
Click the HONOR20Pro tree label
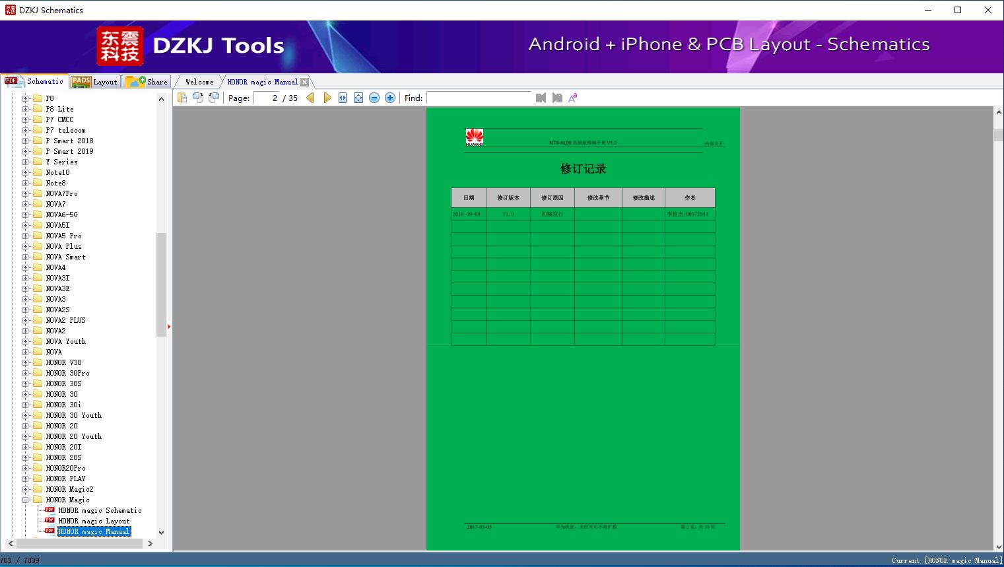pos(66,468)
